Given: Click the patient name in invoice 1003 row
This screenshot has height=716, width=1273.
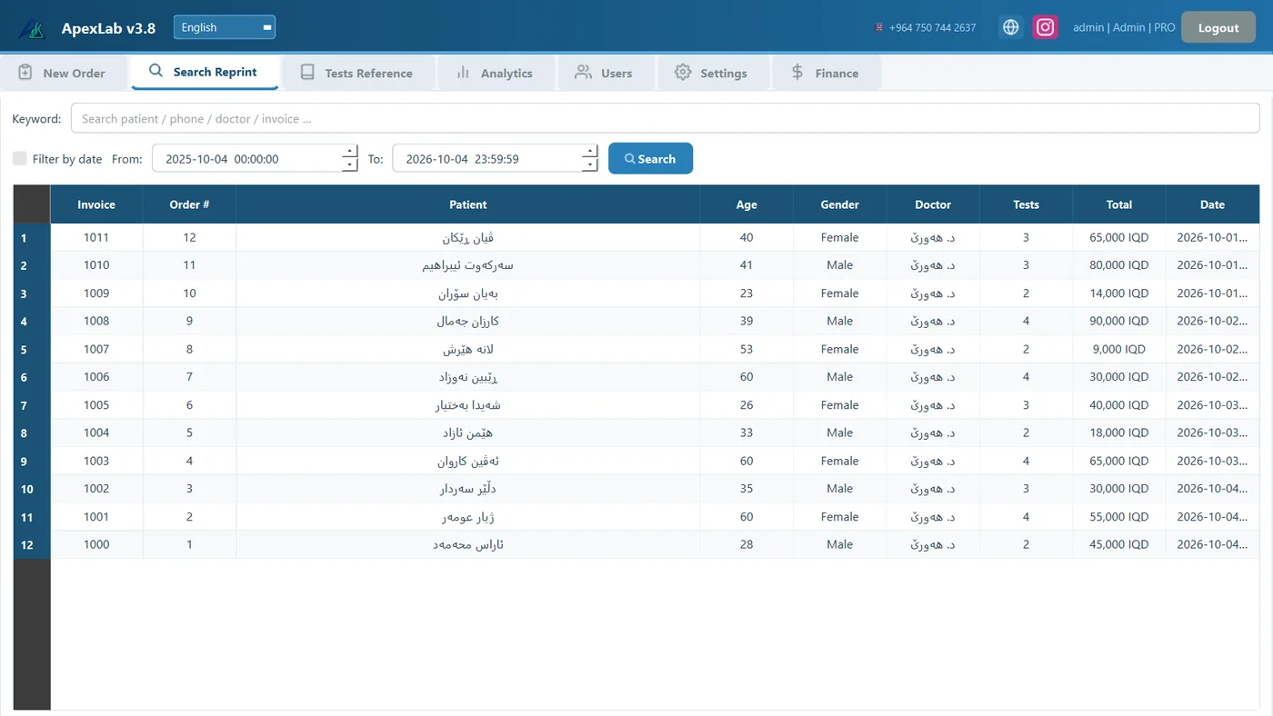Looking at the screenshot, I should (468, 461).
